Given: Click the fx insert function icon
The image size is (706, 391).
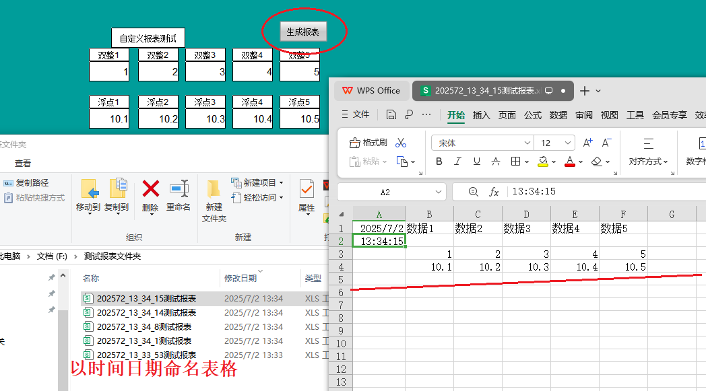Looking at the screenshot, I should tap(494, 192).
